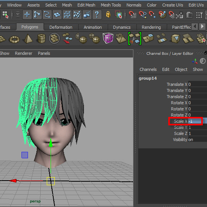Select the polygon torus shelf icon
The height and width of the screenshot is (207, 207).
click(15, 39)
